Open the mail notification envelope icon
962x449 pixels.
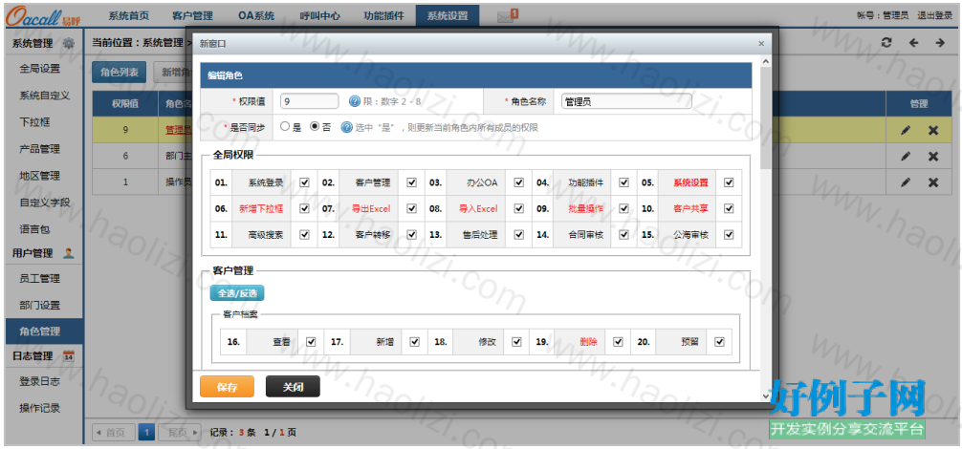(x=506, y=16)
